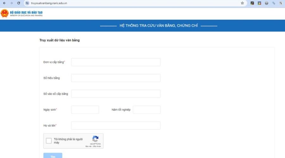Click the blue Tìm search button
Image resolution: width=285 pixels, height=158 pixels.
tap(53, 155)
